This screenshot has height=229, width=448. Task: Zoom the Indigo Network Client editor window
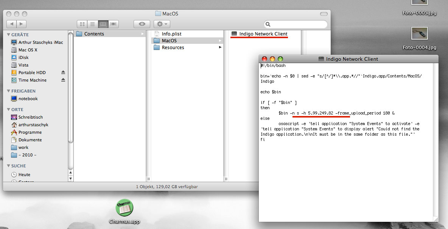coord(280,59)
